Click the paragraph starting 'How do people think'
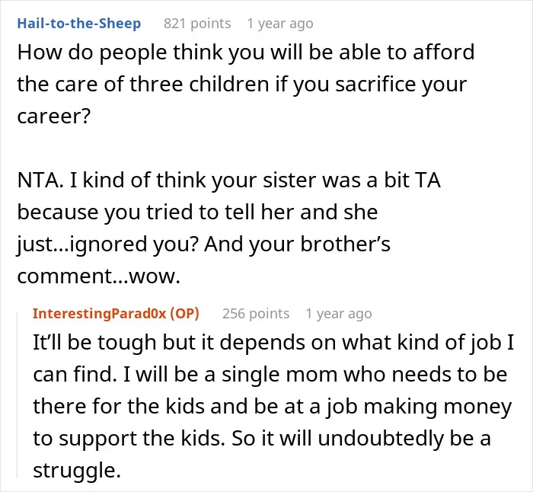Image resolution: width=533 pixels, height=492 pixels. coord(246,84)
